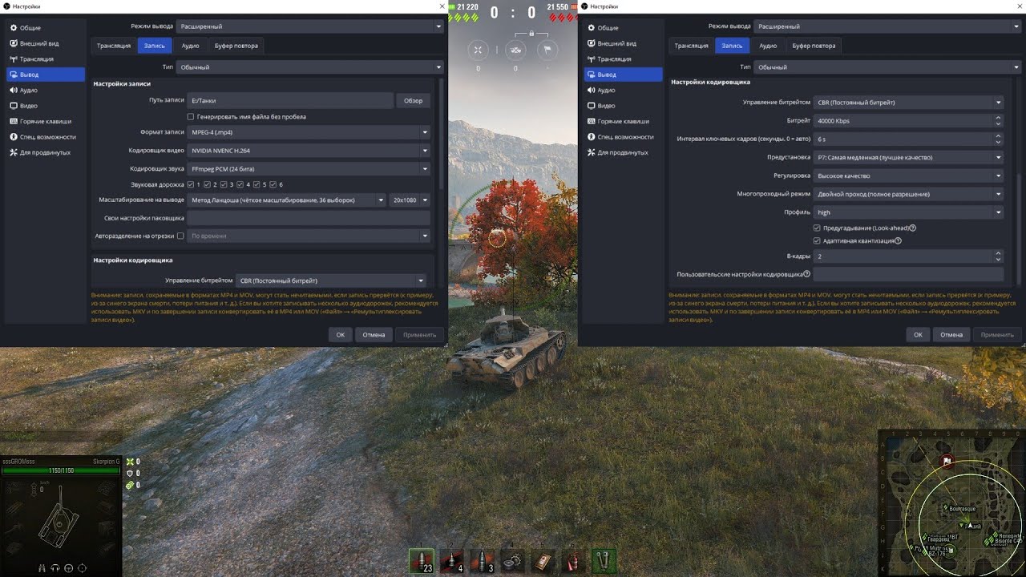Click the Битрейт 40000 Kbps spinner arrows
Viewport: 1026px width, 577px height.
tap(998, 121)
